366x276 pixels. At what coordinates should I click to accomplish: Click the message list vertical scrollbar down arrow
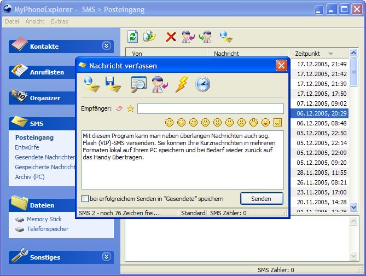pos(353,208)
